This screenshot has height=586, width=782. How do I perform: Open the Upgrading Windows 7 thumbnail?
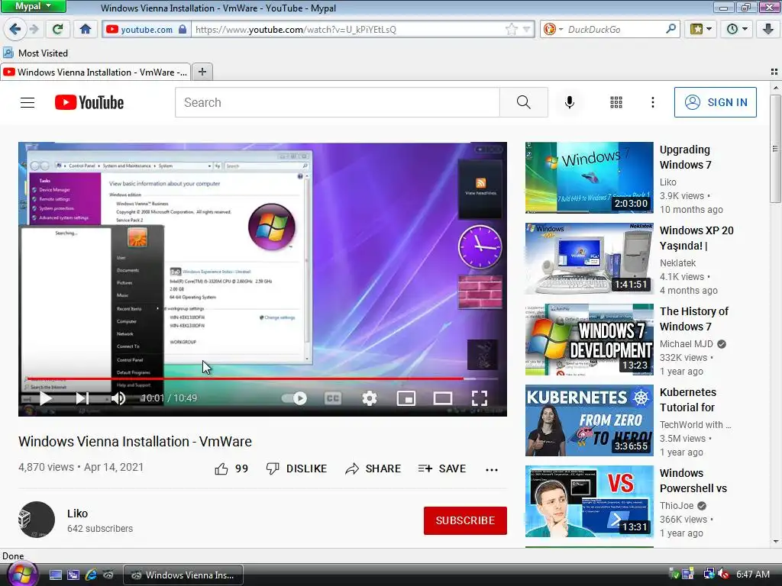point(589,177)
